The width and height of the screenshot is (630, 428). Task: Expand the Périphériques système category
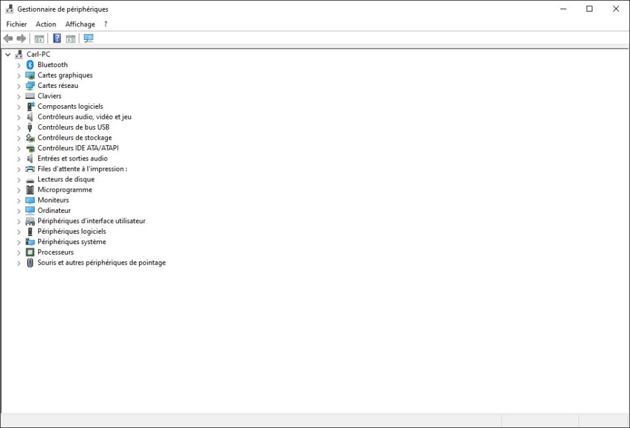click(x=18, y=242)
